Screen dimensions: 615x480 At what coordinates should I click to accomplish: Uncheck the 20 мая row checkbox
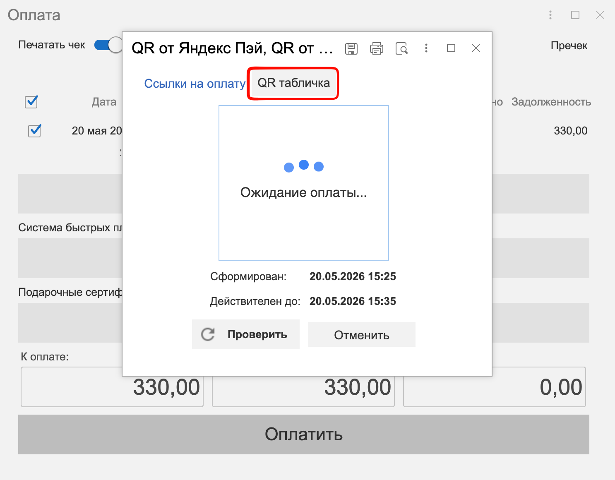[x=34, y=131]
